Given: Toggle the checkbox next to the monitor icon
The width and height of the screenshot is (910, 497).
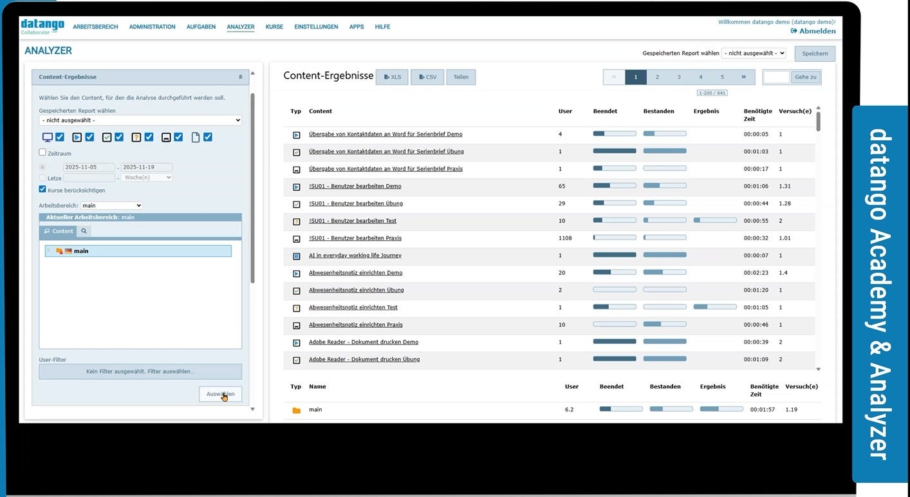Looking at the screenshot, I should (60, 137).
